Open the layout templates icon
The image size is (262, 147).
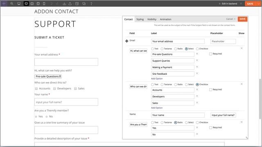point(77,4)
